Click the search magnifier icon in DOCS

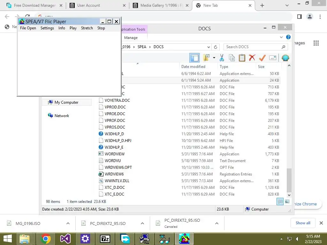(x=283, y=47)
